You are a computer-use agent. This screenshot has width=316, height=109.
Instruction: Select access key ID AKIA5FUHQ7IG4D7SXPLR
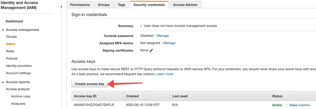(94, 105)
